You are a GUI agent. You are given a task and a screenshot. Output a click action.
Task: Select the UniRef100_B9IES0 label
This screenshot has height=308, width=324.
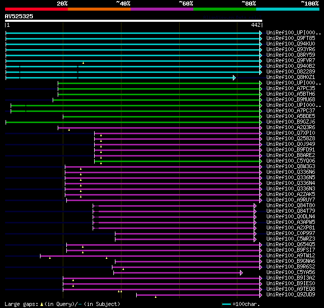tap(291, 284)
